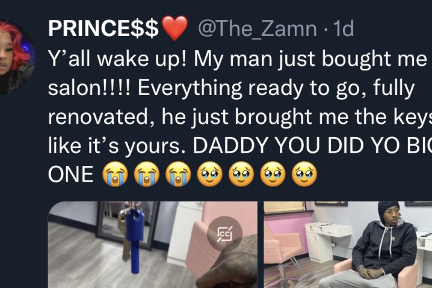Open the tweet via "Y'all wake up!" text

pyautogui.click(x=118, y=59)
